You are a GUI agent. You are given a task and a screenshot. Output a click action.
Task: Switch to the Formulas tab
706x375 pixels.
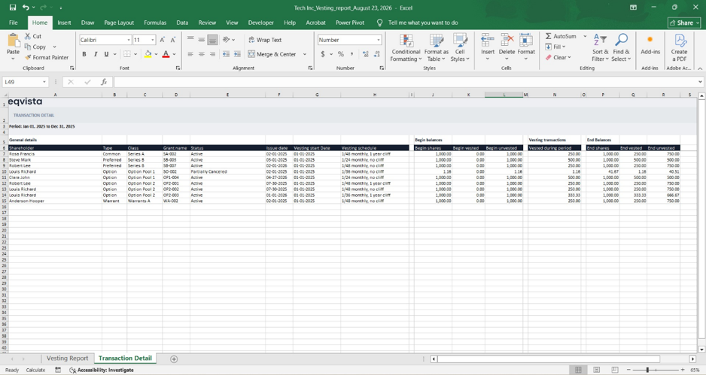[155, 23]
